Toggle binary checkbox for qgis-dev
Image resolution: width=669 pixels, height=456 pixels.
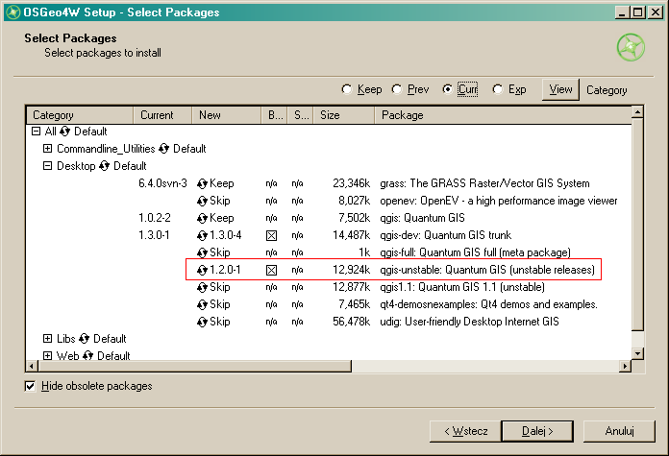[271, 235]
